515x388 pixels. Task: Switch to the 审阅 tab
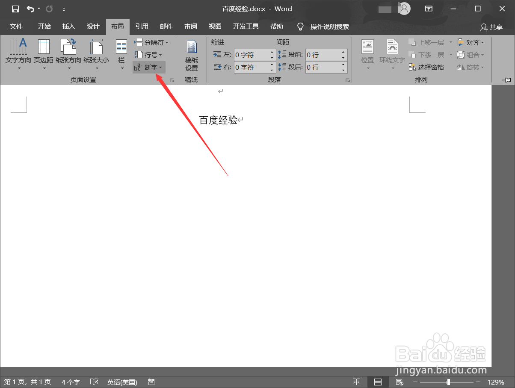click(x=190, y=26)
